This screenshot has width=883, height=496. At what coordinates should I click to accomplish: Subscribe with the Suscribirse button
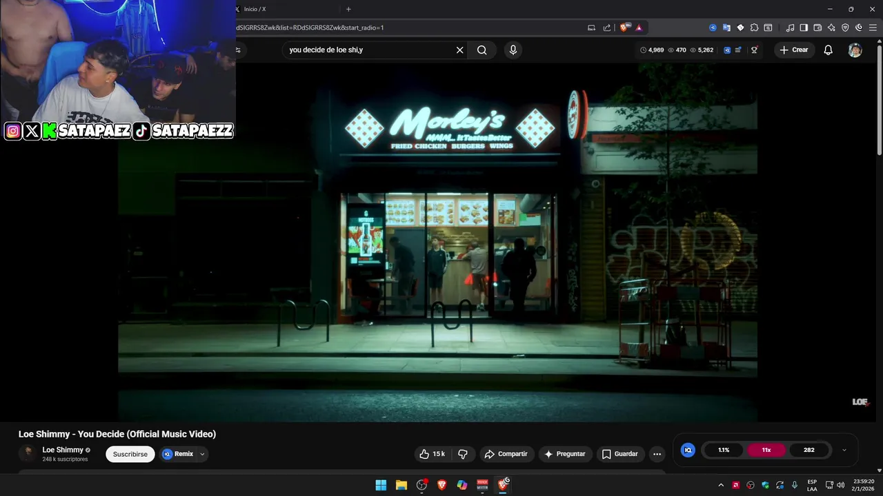(130, 454)
